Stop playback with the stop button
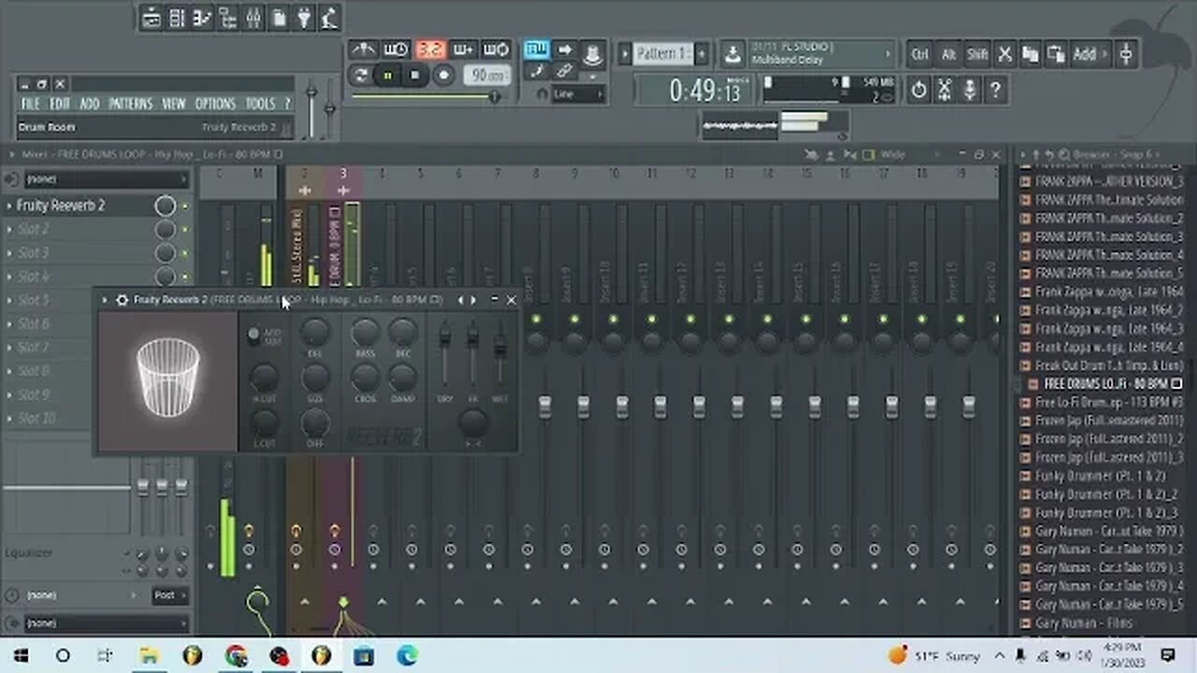The height and width of the screenshot is (673, 1197). point(415,76)
